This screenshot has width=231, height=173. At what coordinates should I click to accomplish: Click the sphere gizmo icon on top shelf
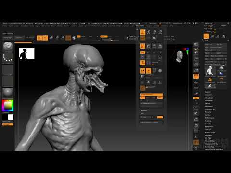74,38
